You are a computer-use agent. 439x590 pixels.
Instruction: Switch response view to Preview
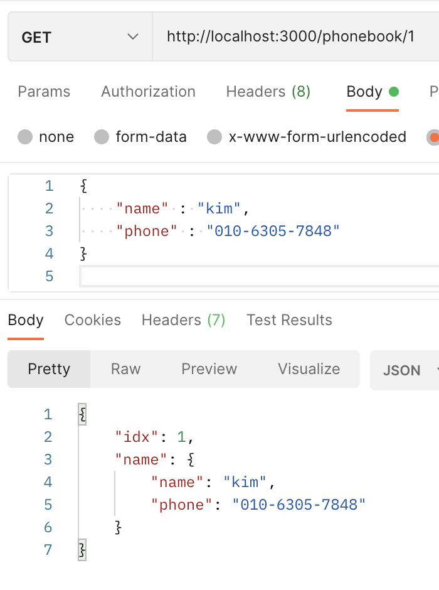[209, 369]
